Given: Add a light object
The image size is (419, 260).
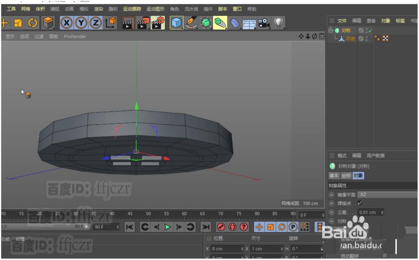Looking at the screenshot, I should pos(278,23).
